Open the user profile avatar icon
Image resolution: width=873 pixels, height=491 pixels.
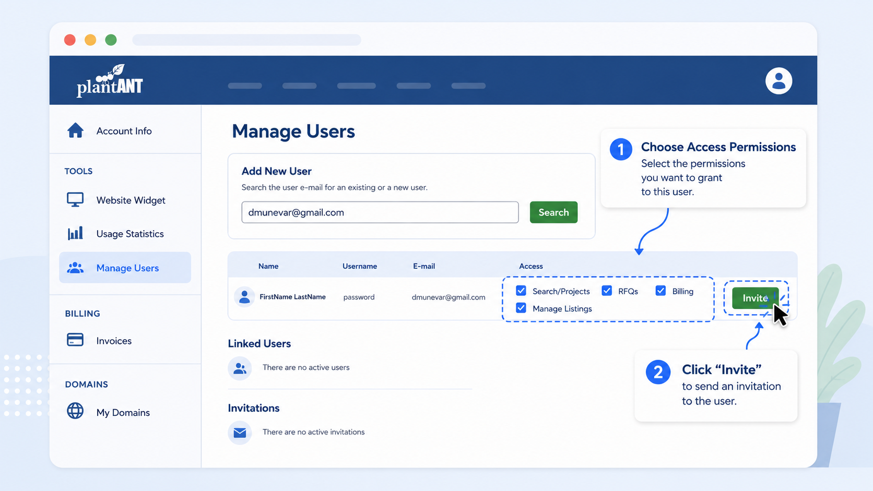coord(778,81)
